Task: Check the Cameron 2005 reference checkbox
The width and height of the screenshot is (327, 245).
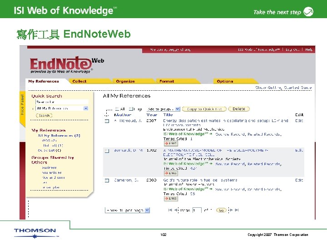Action: tap(107, 181)
